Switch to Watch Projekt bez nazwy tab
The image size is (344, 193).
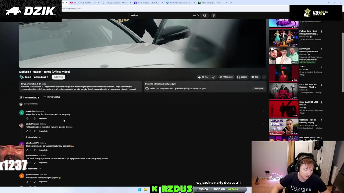pos(180,3)
